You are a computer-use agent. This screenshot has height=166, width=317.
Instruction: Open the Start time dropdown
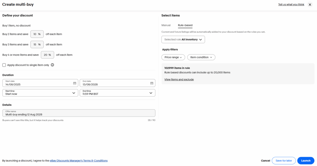tap(40, 93)
